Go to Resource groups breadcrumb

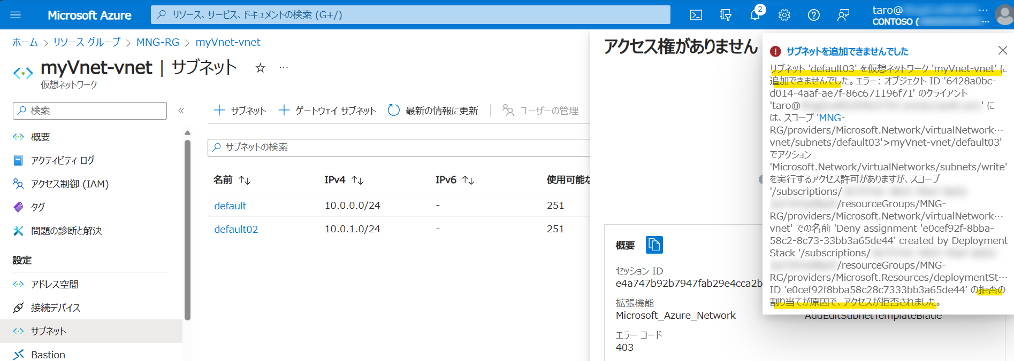pos(87,42)
